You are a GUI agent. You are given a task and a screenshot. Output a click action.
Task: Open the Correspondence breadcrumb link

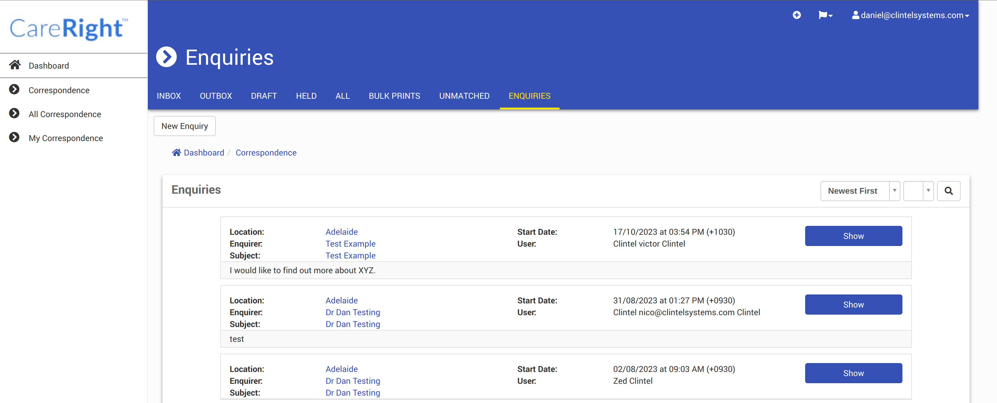click(x=266, y=153)
